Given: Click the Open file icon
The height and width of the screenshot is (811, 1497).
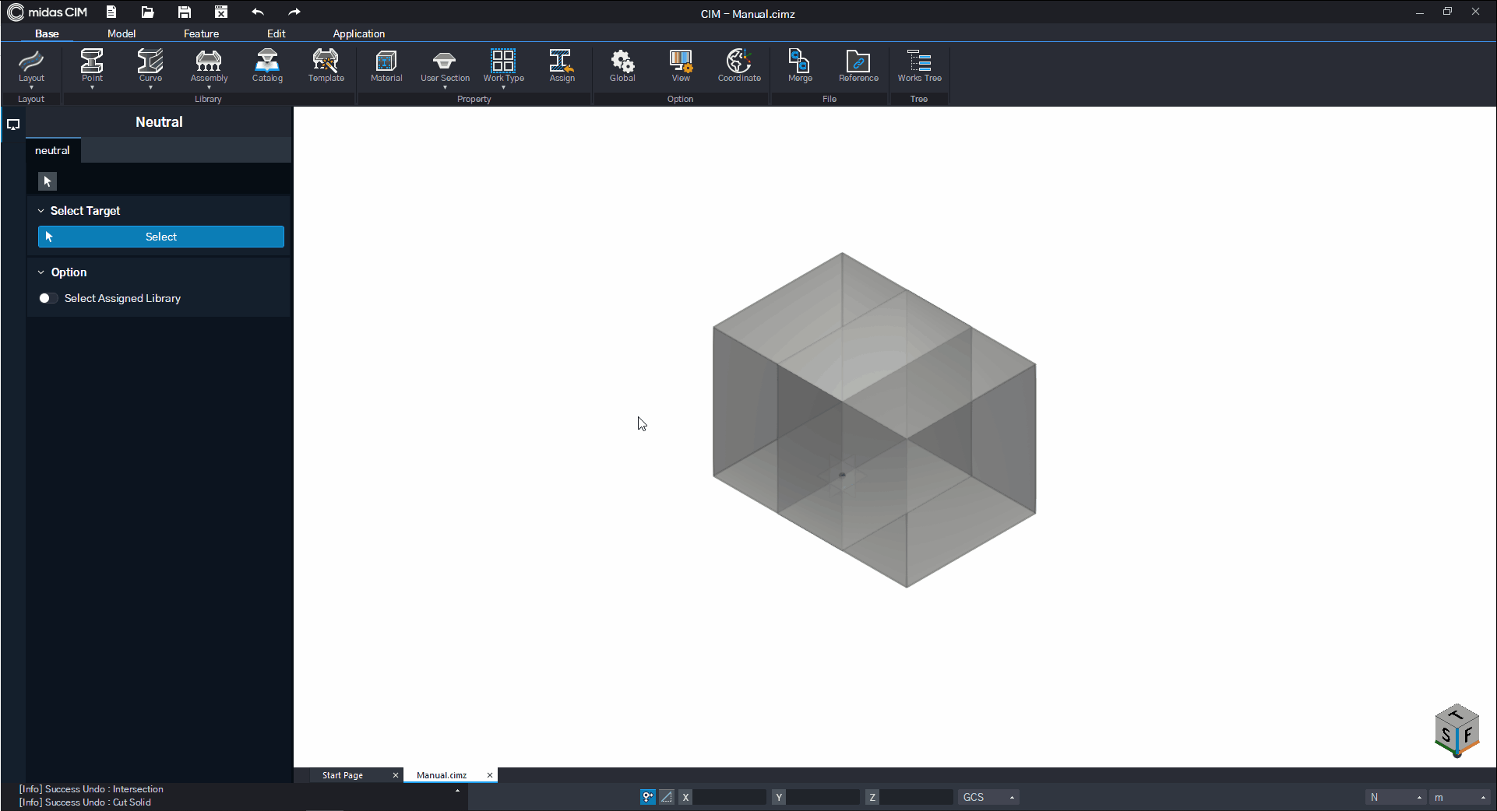Looking at the screenshot, I should tap(147, 12).
